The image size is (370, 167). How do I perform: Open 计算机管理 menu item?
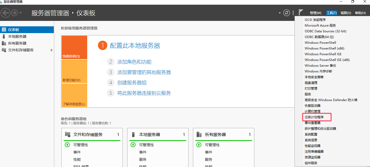pyautogui.click(x=313, y=111)
